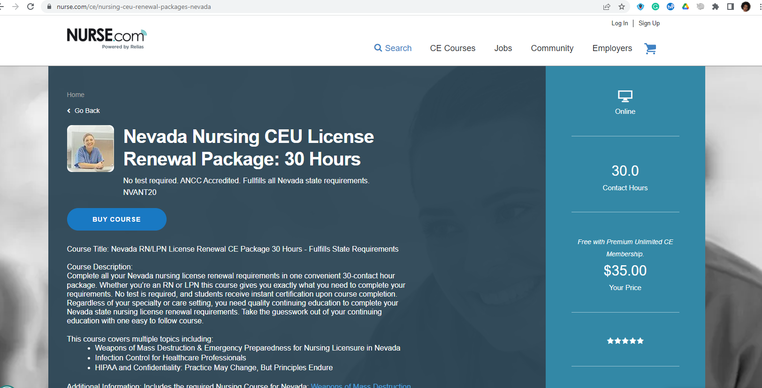Open the gray piggy bank extension icon
This screenshot has width=762, height=388.
(701, 7)
